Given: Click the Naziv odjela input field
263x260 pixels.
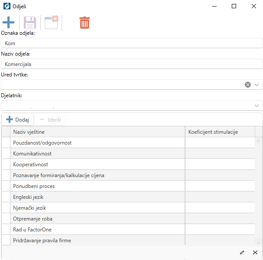Looking at the screenshot, I should (x=131, y=64).
